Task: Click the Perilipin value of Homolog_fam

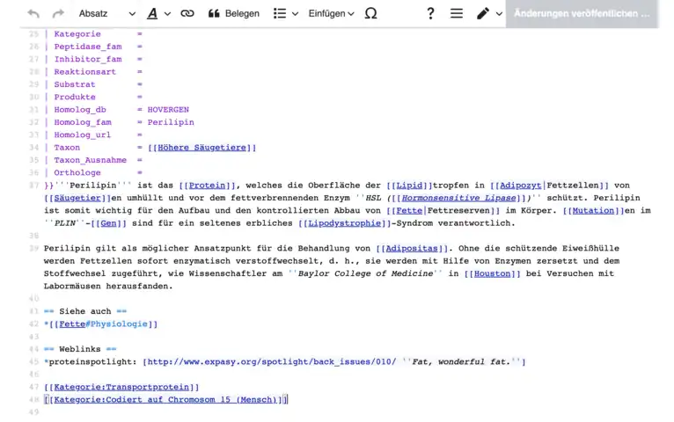Action: tap(171, 122)
